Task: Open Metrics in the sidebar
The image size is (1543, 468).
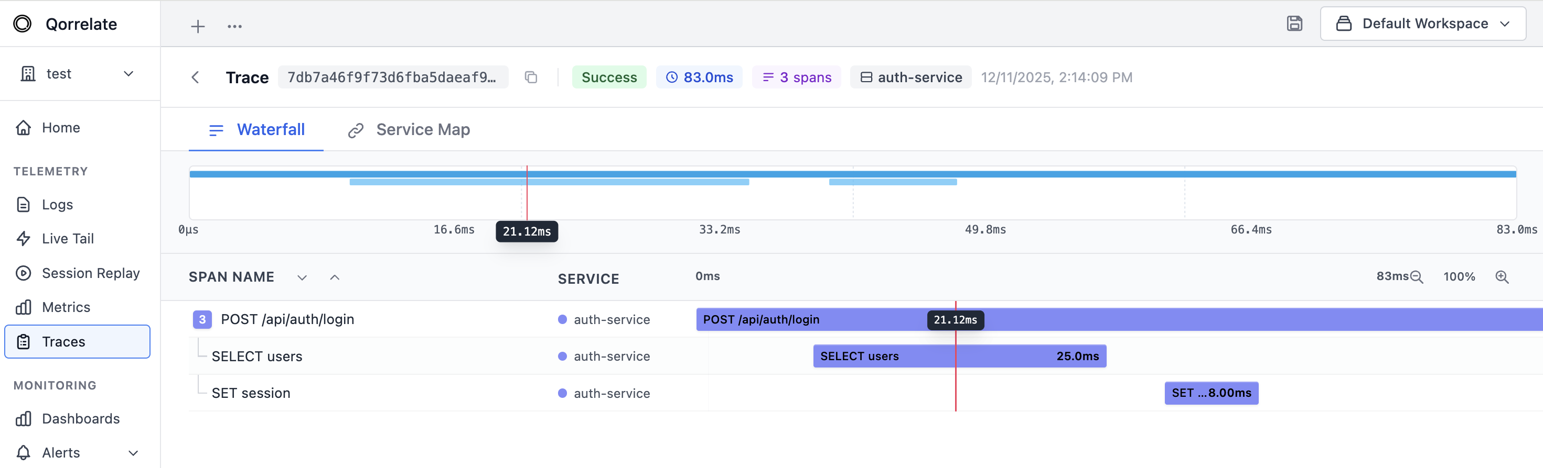Action: [x=78, y=307]
